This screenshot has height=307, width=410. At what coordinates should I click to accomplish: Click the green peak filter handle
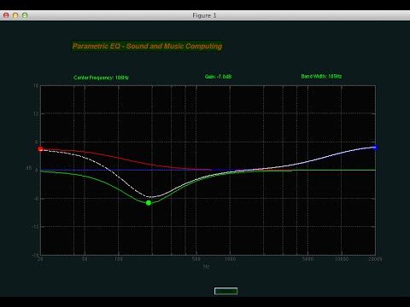(149, 203)
